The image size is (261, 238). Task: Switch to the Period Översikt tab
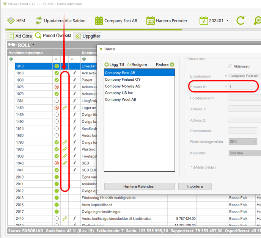click(x=53, y=35)
